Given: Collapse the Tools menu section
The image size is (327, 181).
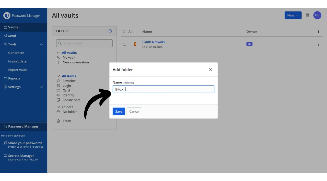Looking at the screenshot, I should click(41, 44).
